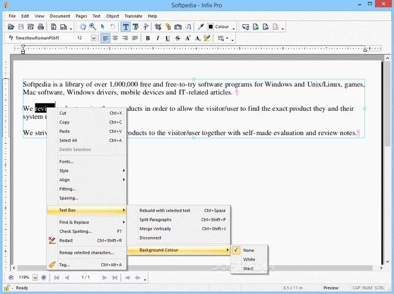Expand the Style submenu
Viewport: 394px width, 294px height.
point(87,171)
